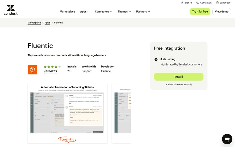Open the 32 reviews link
Screen dimensions: 235x147
pyautogui.click(x=50, y=71)
